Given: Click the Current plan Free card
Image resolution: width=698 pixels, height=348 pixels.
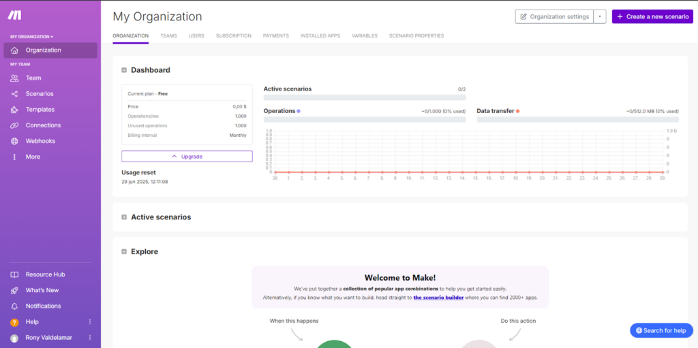Looking at the screenshot, I should (187, 114).
